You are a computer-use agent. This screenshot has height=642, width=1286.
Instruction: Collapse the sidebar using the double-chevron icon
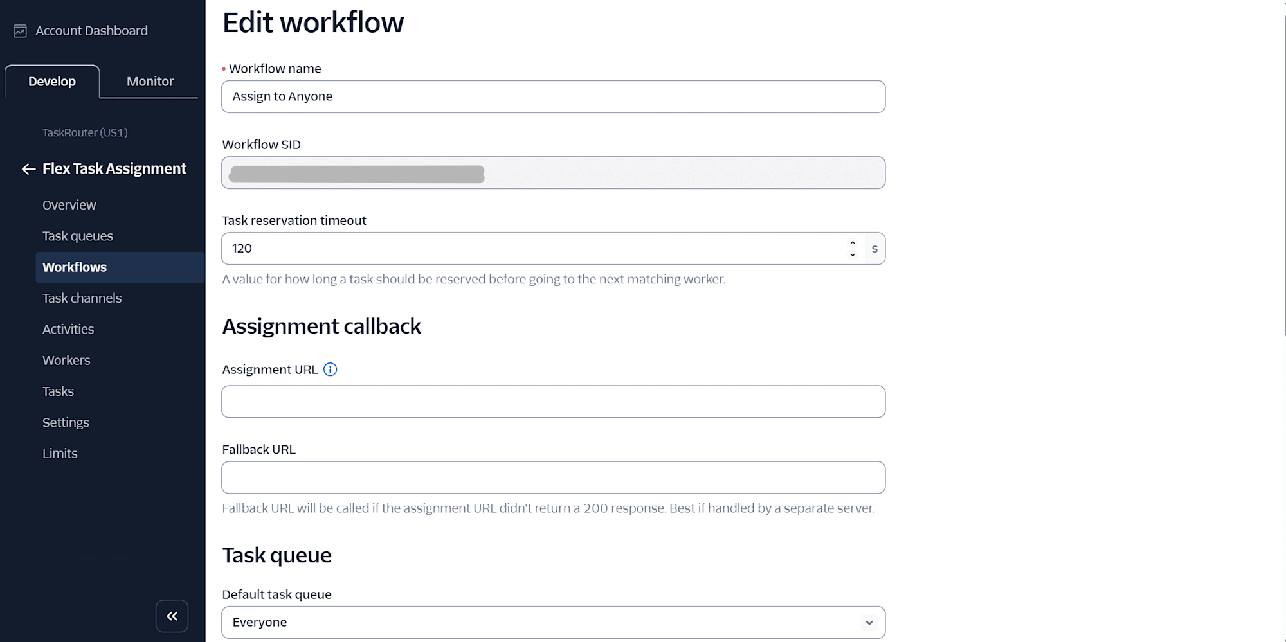coord(172,615)
